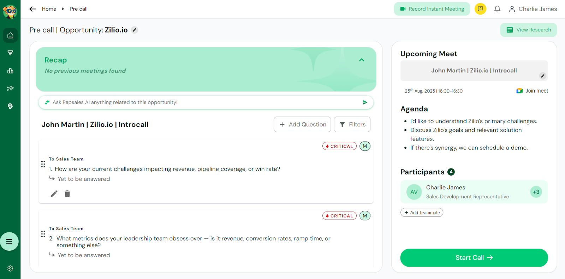This screenshot has width=565, height=279.
Task: Open the settings gear in sidebar
Action: pyautogui.click(x=10, y=268)
